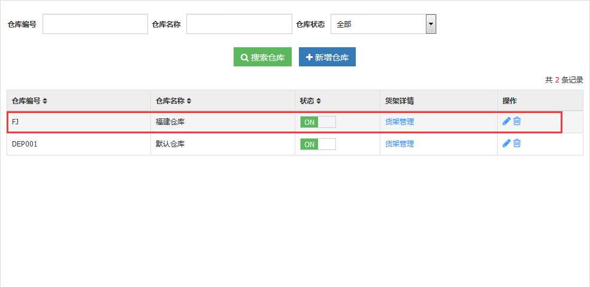The image size is (590, 287).
Task: Click trash icon for DEP001 warehouse
Action: (517, 143)
